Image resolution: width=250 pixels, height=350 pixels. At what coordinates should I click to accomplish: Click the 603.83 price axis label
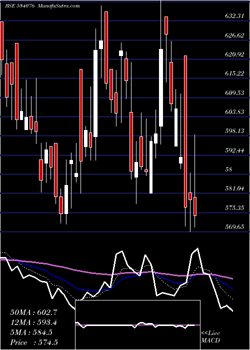[234, 111]
